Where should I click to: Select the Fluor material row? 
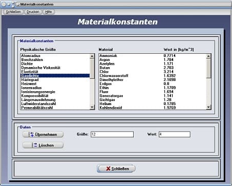coord(153,92)
